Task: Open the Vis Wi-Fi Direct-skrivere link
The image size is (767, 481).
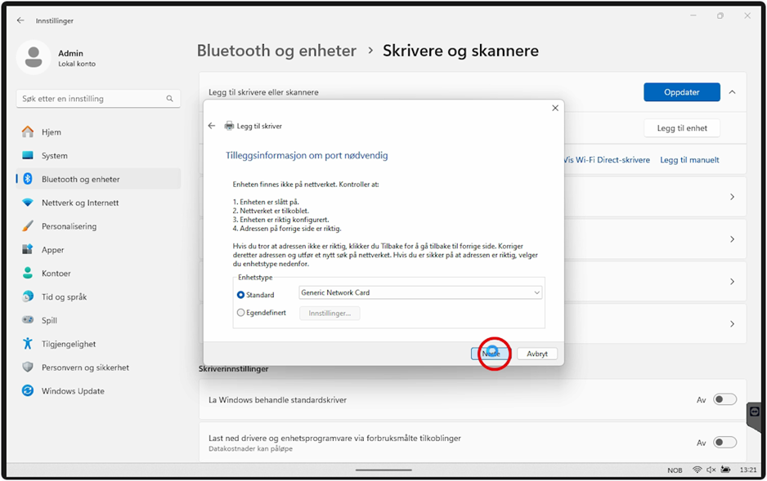Action: (607, 160)
